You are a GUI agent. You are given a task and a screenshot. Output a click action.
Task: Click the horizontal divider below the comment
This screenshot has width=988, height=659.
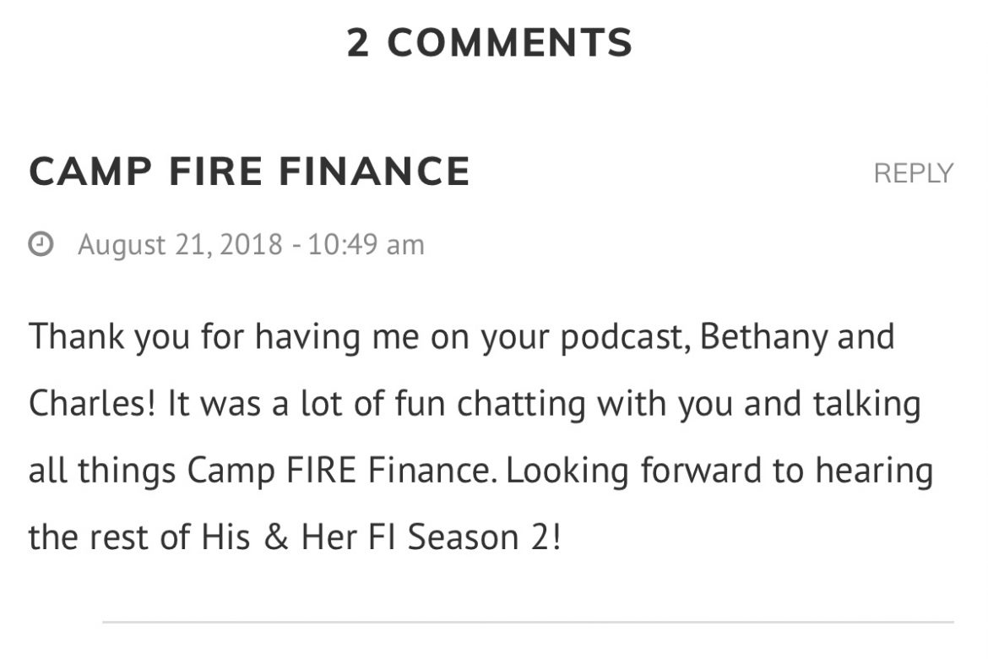[528, 623]
